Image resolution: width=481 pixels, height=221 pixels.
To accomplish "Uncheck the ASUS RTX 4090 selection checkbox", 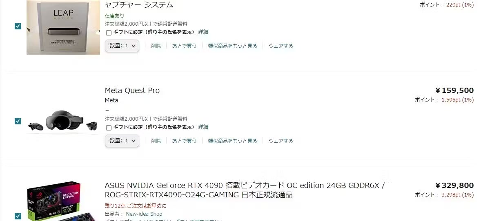I will [x=18, y=216].
